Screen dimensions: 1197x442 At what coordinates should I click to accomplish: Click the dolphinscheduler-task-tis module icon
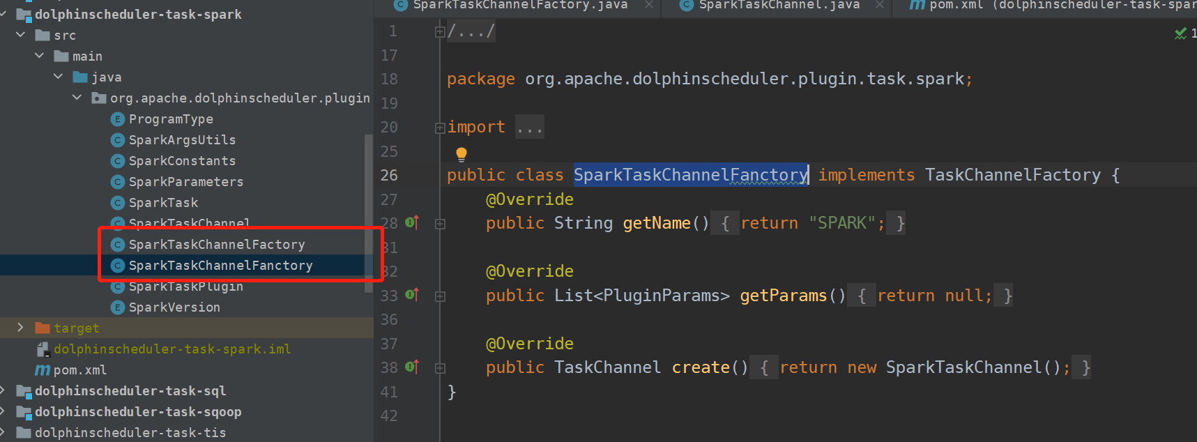click(24, 433)
